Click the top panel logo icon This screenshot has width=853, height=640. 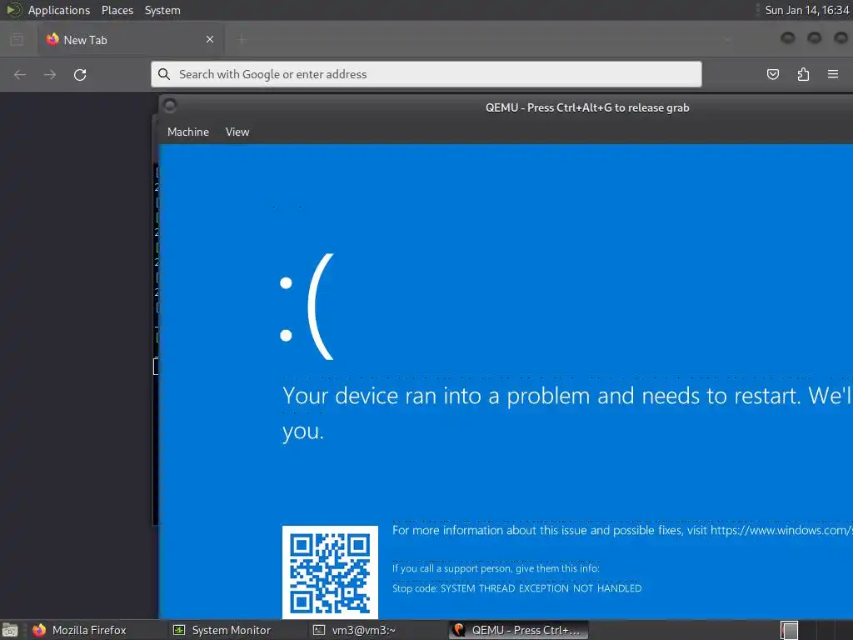[x=13, y=10]
